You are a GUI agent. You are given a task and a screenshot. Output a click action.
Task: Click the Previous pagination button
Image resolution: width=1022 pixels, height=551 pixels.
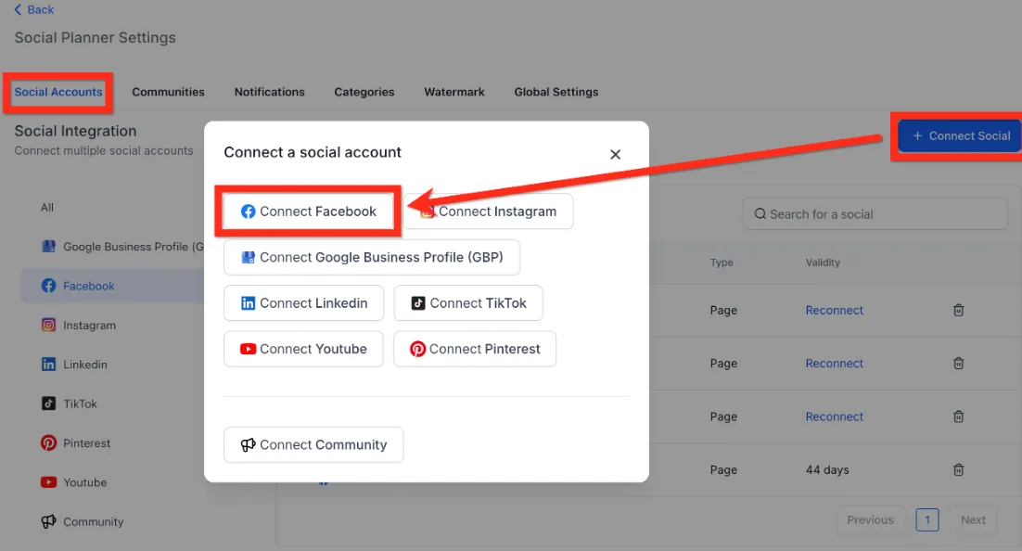[870, 519]
